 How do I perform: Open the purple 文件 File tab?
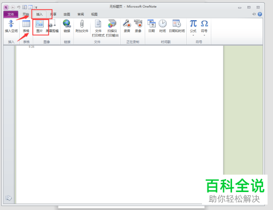(x=11, y=14)
